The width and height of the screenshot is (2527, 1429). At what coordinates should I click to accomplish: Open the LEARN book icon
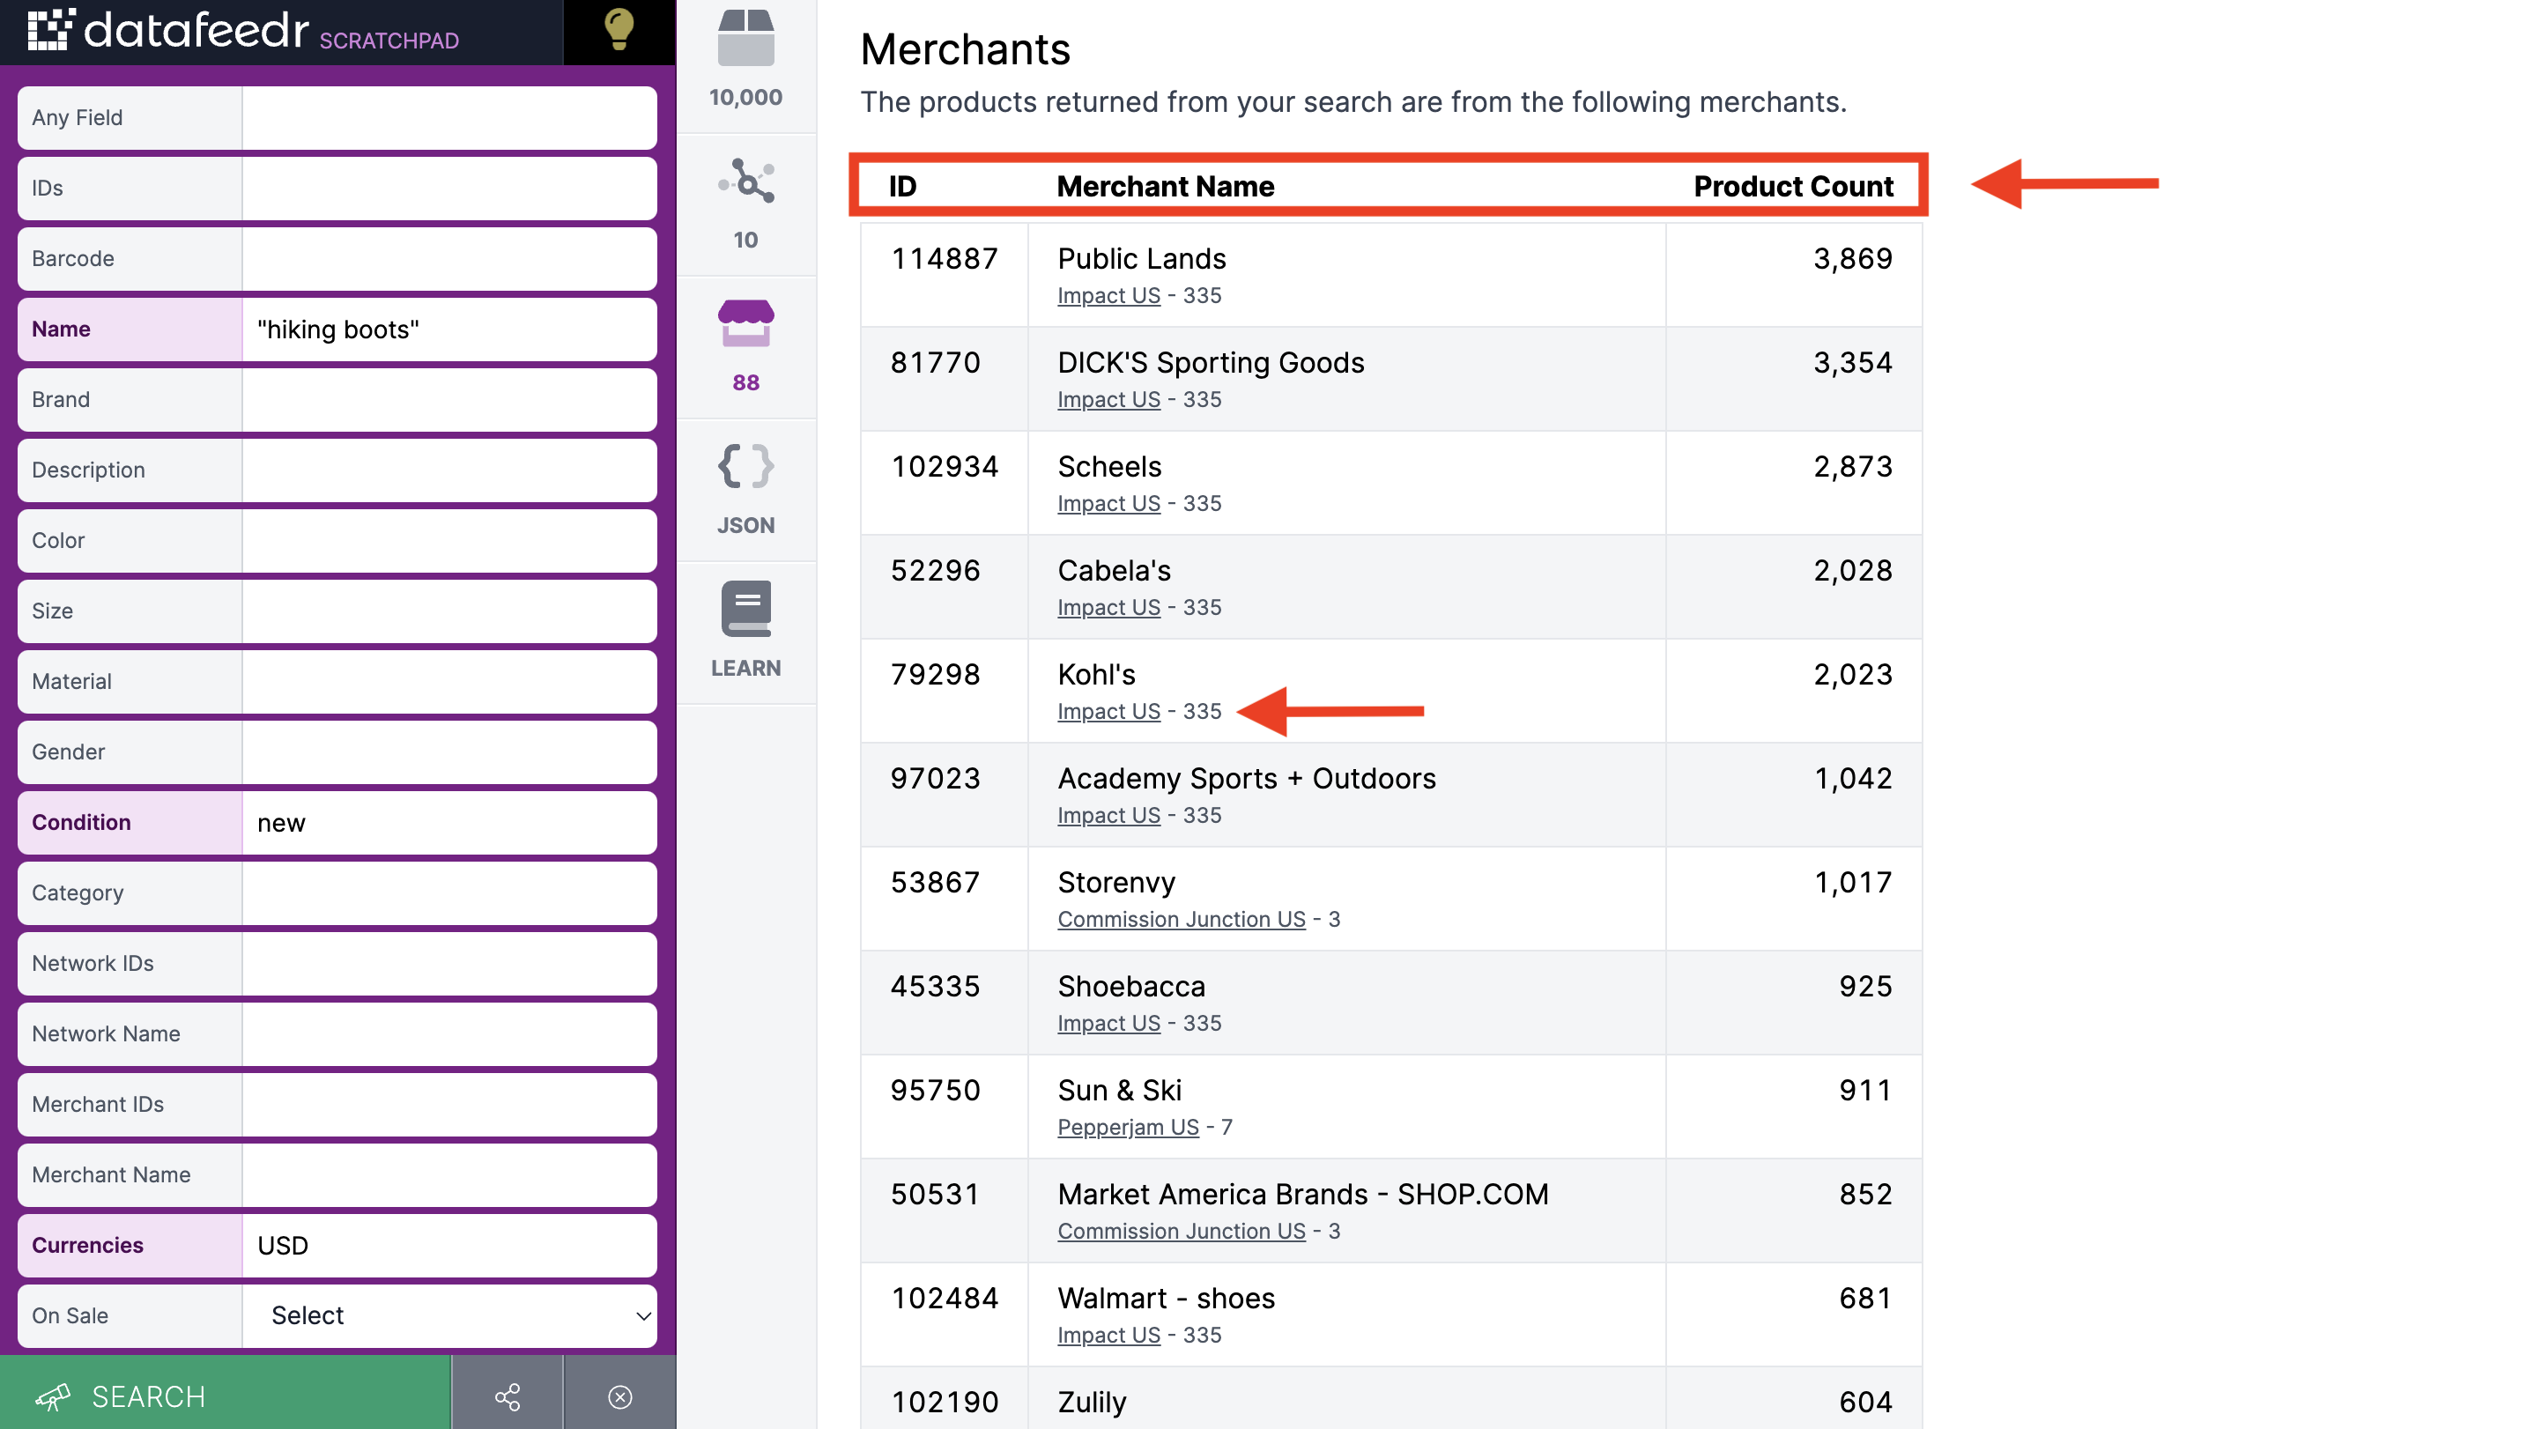coord(745,609)
